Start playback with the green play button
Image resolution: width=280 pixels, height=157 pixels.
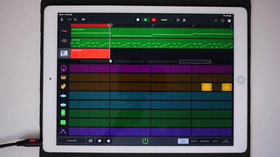coord(146,20)
